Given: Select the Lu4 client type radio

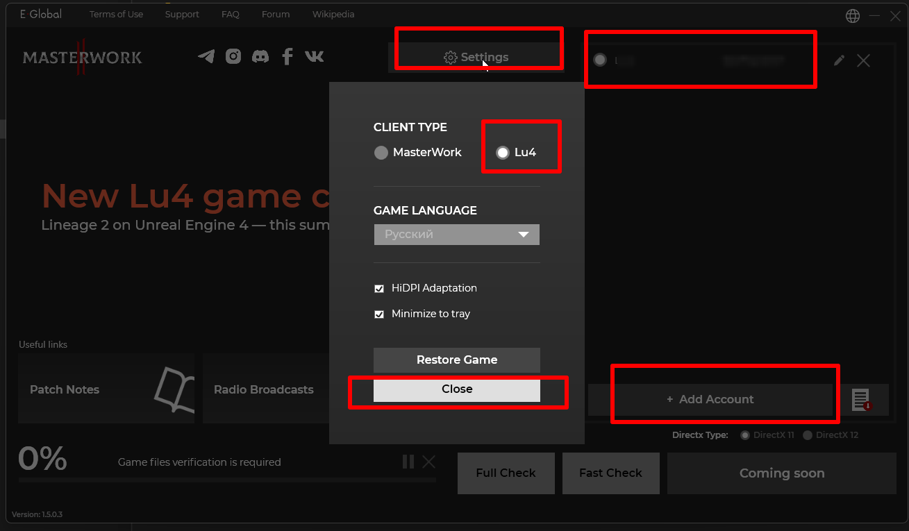Looking at the screenshot, I should point(503,153).
